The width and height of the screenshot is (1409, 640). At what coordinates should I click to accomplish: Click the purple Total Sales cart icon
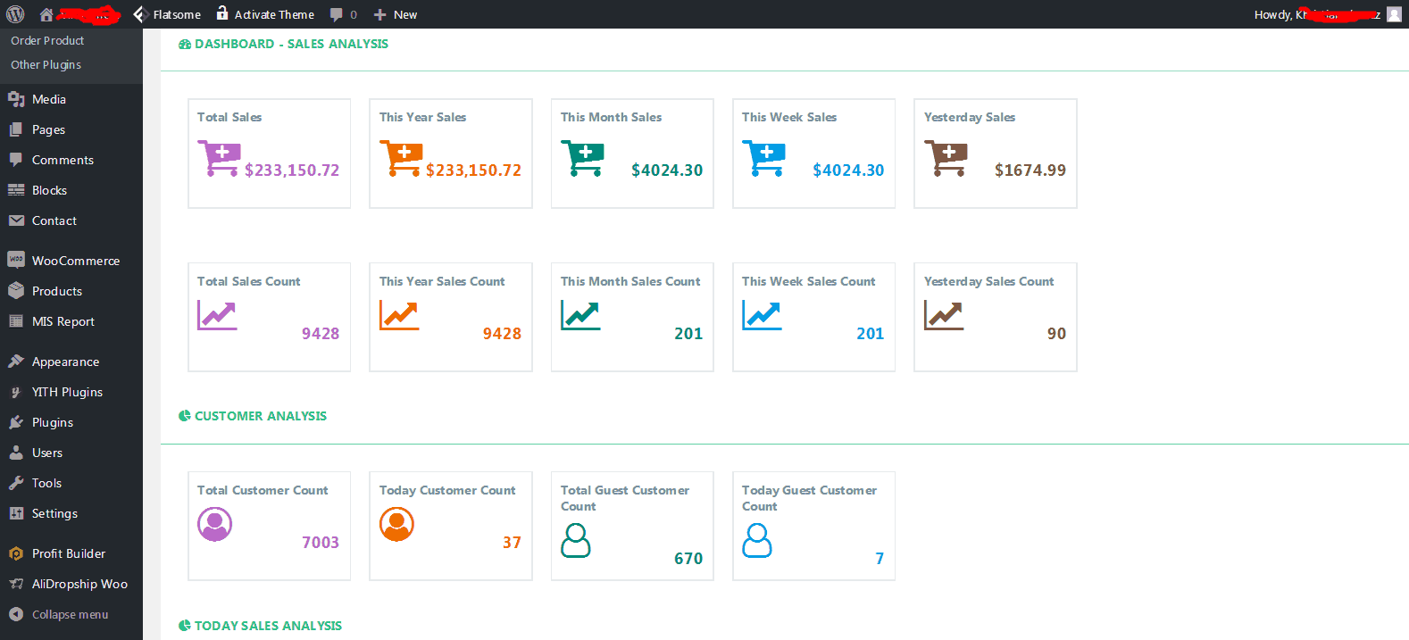218,158
